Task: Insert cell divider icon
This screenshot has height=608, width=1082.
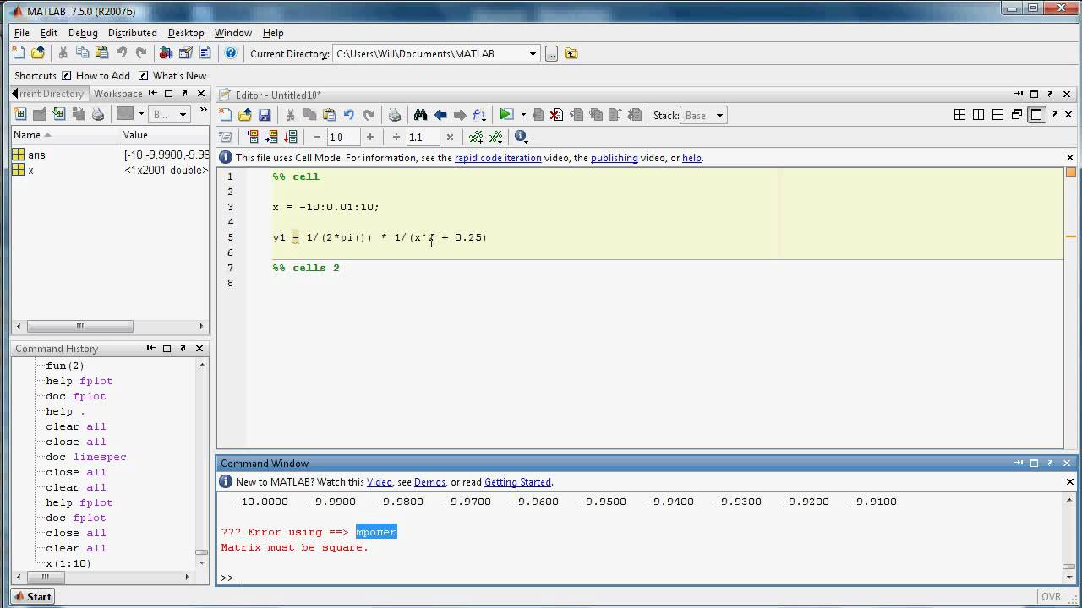Action: [476, 137]
